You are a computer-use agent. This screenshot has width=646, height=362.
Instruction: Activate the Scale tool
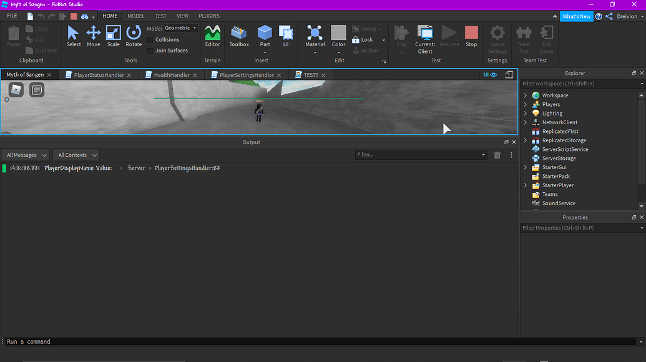coord(113,36)
